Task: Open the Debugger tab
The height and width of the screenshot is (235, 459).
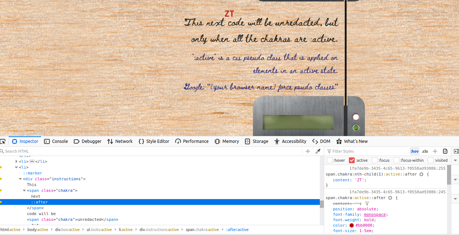Action: coord(87,141)
